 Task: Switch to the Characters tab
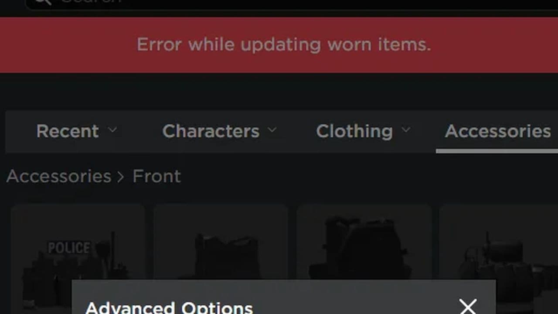pyautogui.click(x=211, y=131)
